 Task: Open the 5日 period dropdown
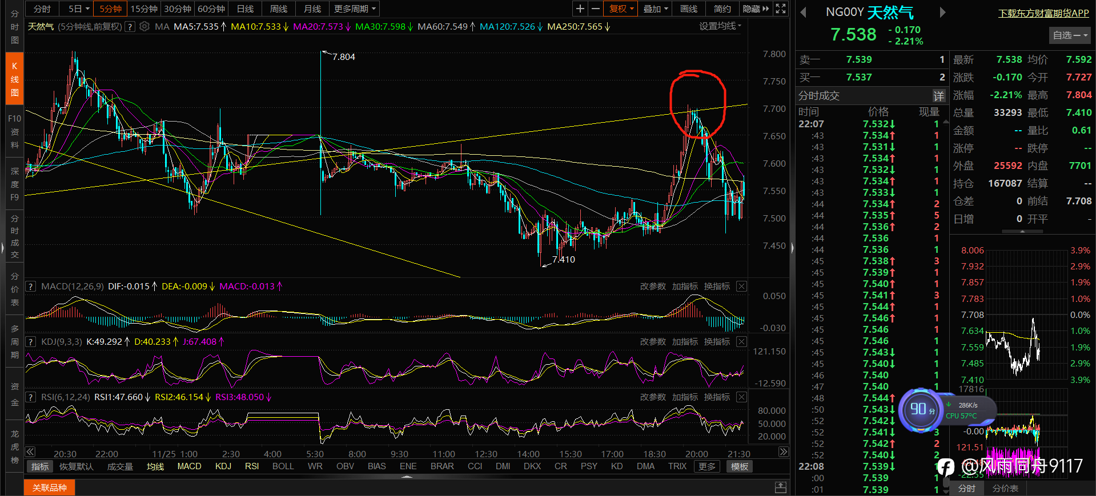[x=79, y=9]
